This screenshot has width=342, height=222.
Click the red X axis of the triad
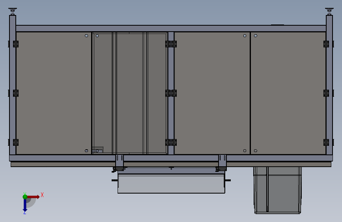click(33, 197)
